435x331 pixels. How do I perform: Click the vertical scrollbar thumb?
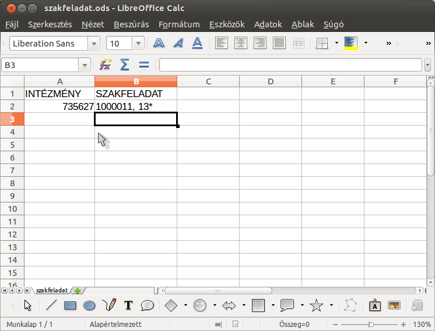click(430, 131)
